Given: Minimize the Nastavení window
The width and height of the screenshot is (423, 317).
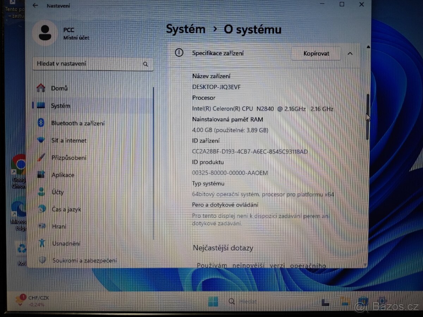Looking at the screenshot, I should (321, 4).
